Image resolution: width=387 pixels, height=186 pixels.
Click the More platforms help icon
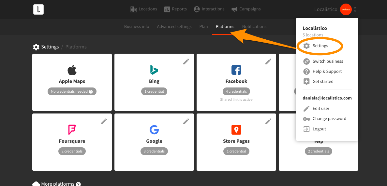pos(78,184)
